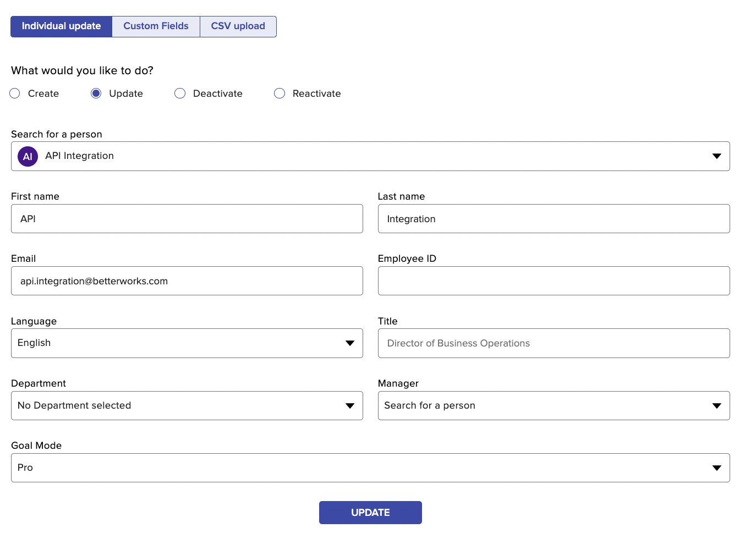
Task: Open the Search for a person dropdown arrow
Action: [x=716, y=156]
